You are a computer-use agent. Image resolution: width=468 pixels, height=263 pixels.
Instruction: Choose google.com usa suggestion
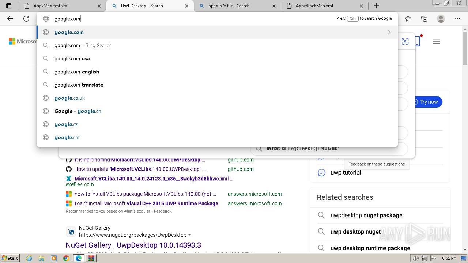(217, 58)
